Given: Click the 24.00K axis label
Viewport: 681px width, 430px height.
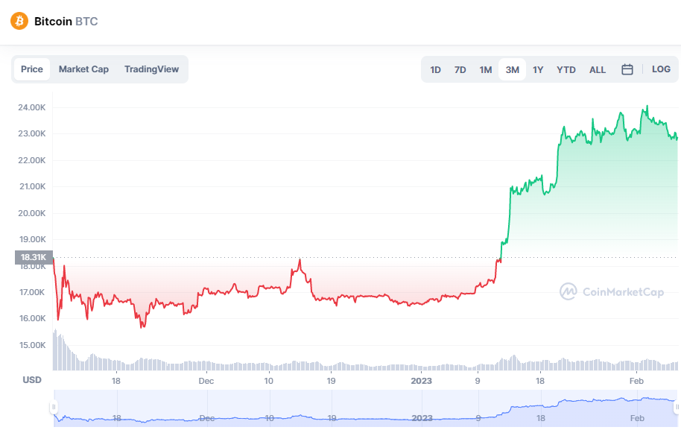Looking at the screenshot, I should click(32, 107).
